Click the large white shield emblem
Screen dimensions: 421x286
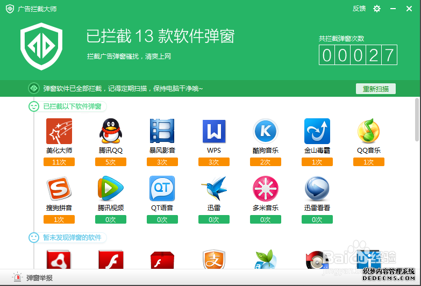(x=41, y=46)
